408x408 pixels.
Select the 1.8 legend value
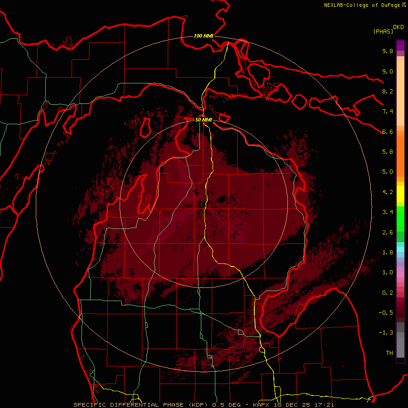tap(388, 253)
